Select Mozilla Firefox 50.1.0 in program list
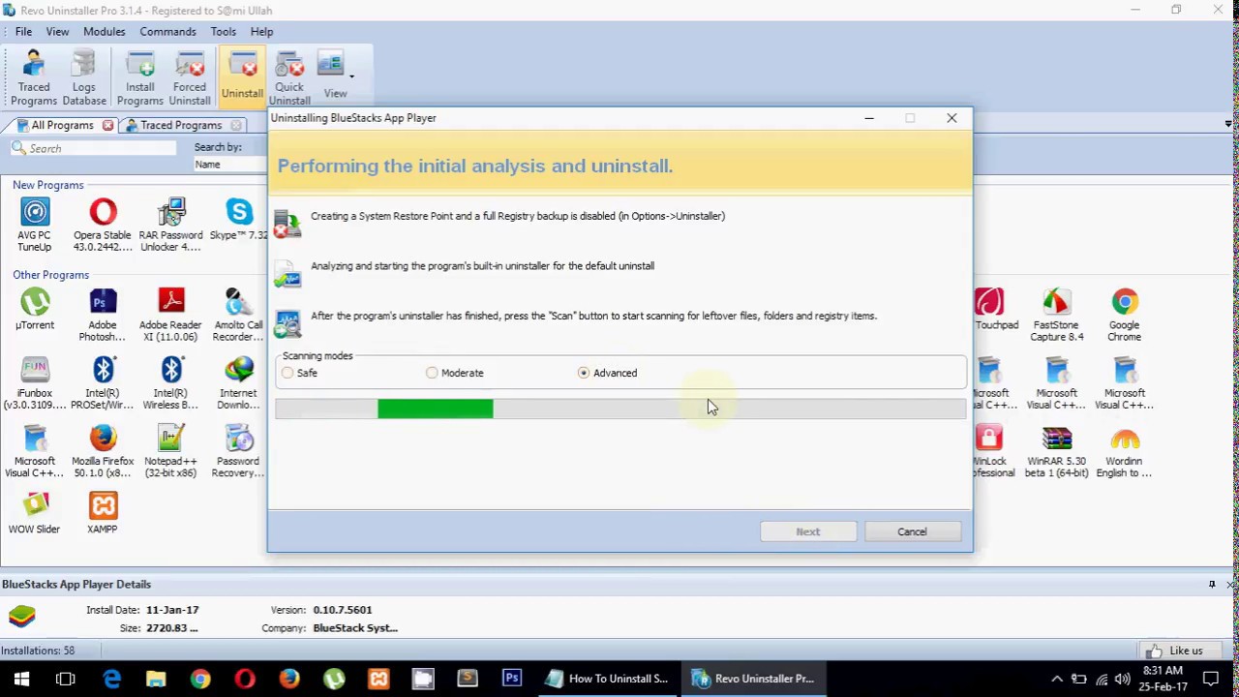This screenshot has height=697, width=1239. (x=103, y=451)
